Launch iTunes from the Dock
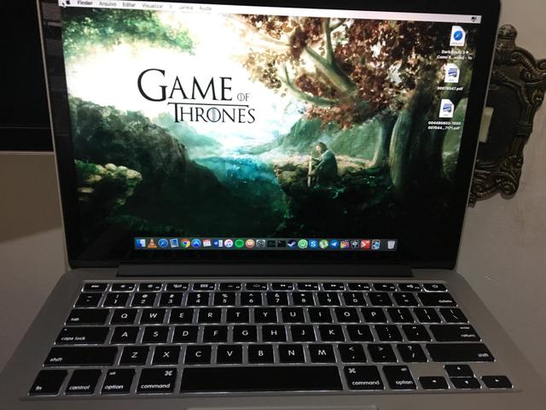 coord(229,243)
